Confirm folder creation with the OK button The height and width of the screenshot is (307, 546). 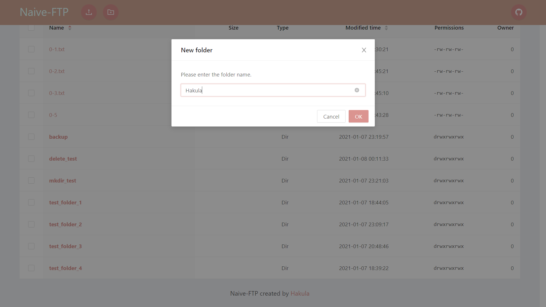(x=358, y=116)
